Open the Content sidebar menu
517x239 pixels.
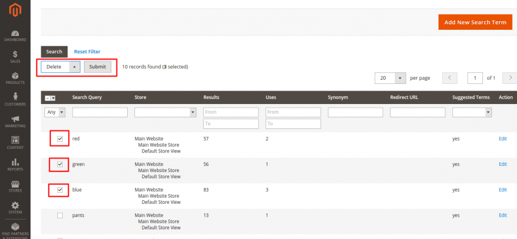pos(15,143)
